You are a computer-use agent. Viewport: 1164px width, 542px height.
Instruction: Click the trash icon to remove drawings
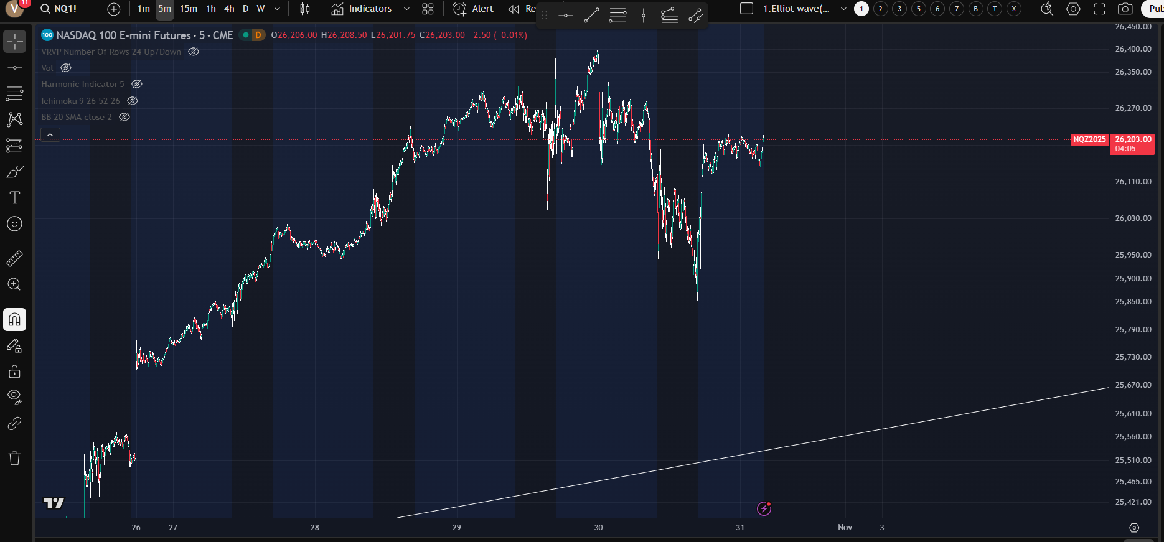click(14, 459)
